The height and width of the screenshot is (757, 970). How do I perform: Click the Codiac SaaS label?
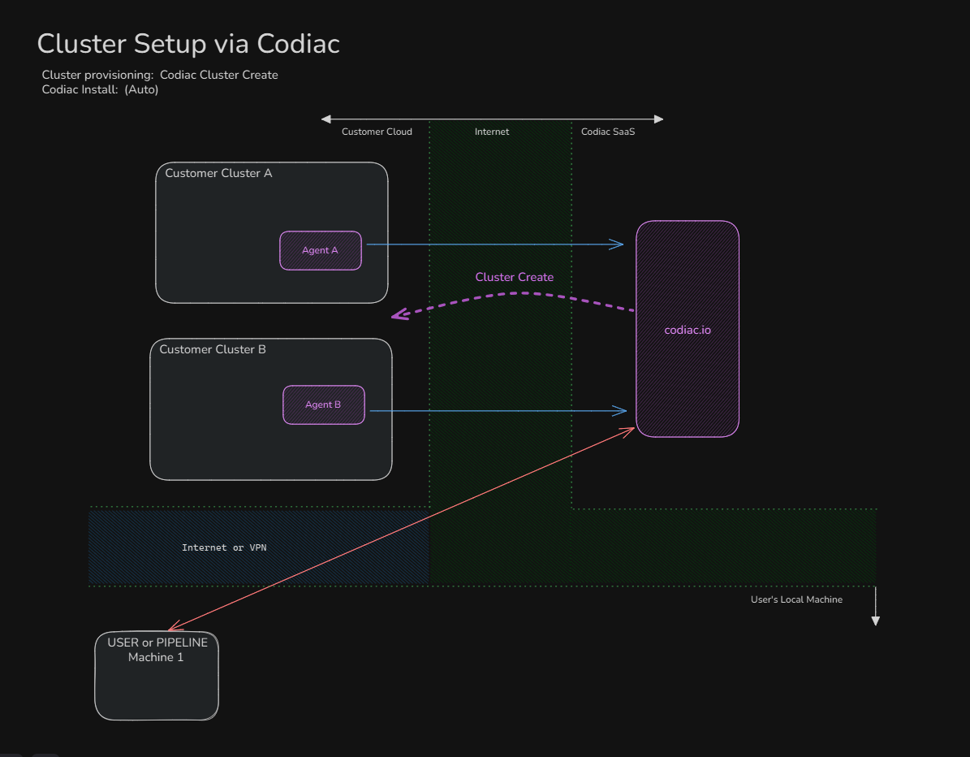(607, 131)
